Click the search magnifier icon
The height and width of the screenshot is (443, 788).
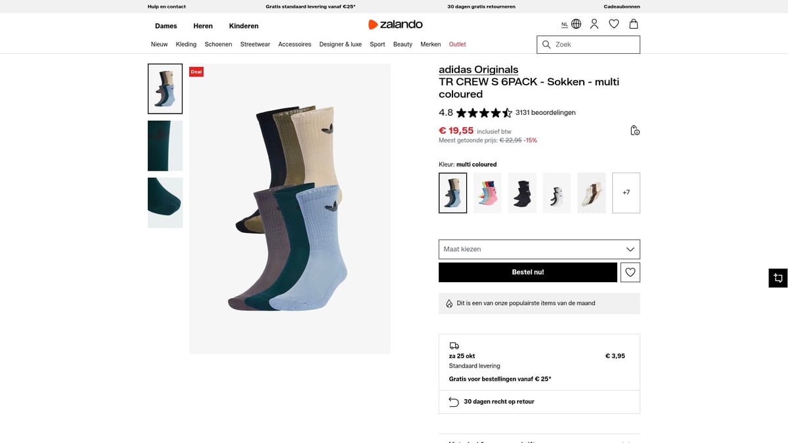[x=546, y=45]
